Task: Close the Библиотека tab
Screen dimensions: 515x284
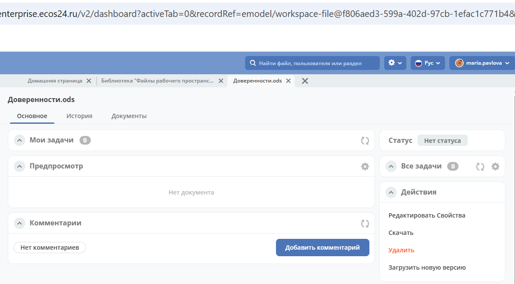Action: click(221, 81)
